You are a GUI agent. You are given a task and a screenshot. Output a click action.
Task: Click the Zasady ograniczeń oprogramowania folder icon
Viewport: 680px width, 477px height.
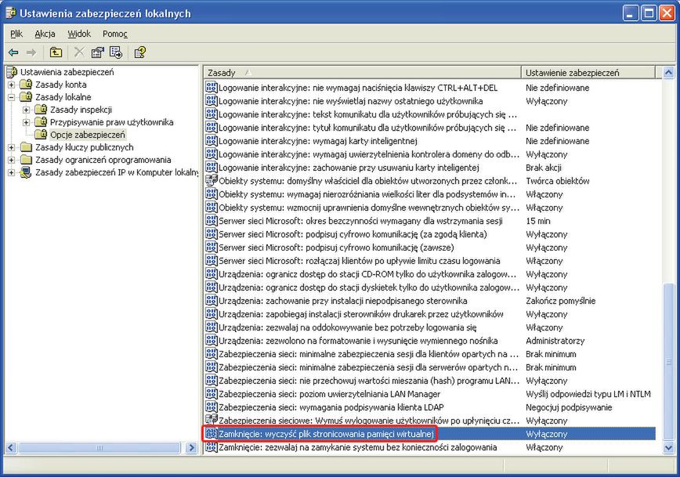[27, 160]
